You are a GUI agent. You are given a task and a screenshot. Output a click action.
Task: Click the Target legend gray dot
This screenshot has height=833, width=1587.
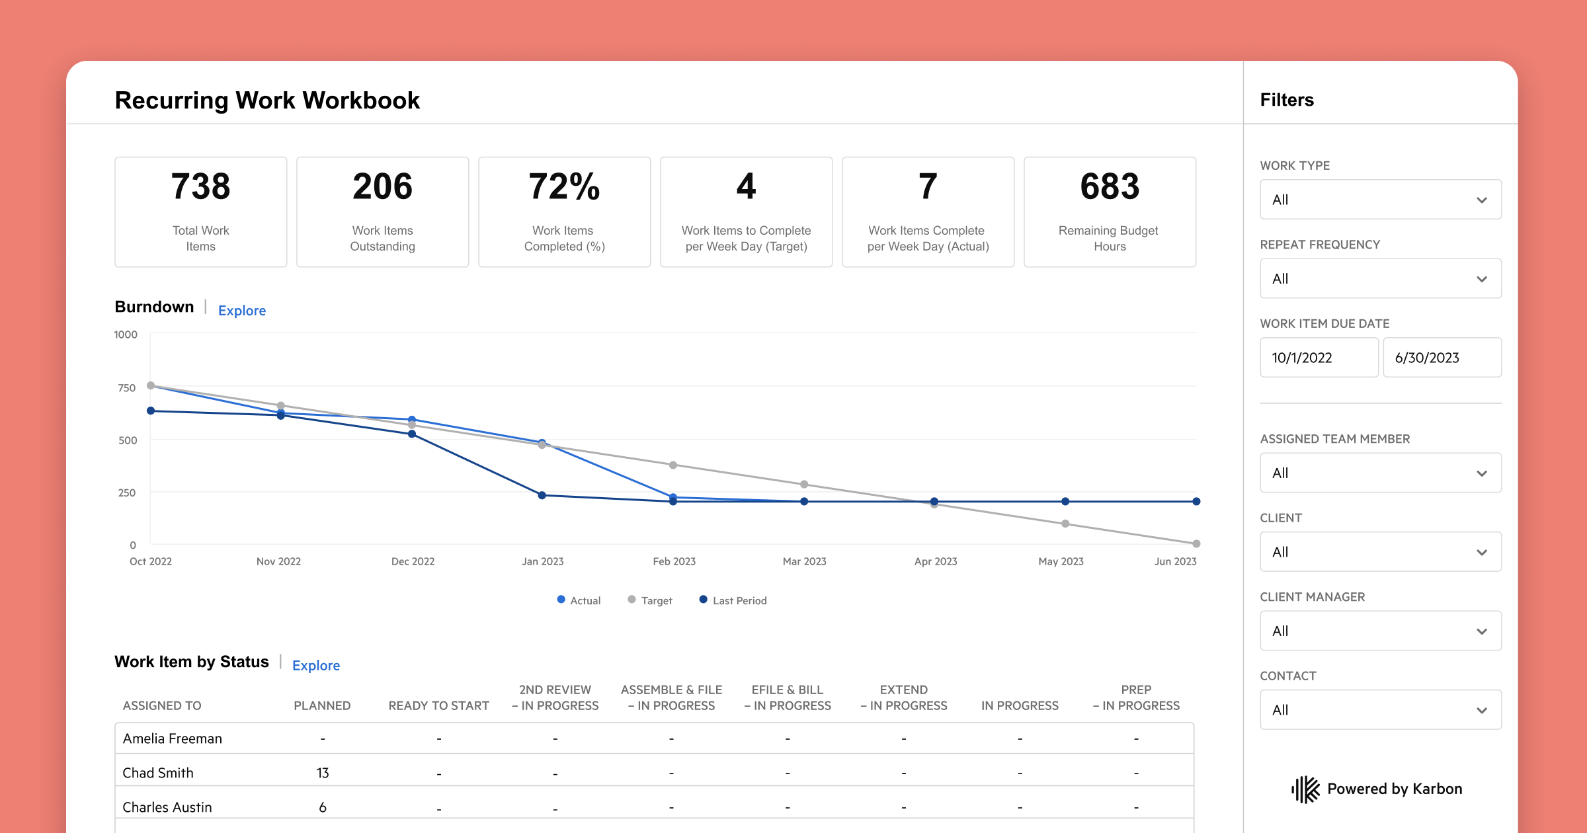[631, 600]
